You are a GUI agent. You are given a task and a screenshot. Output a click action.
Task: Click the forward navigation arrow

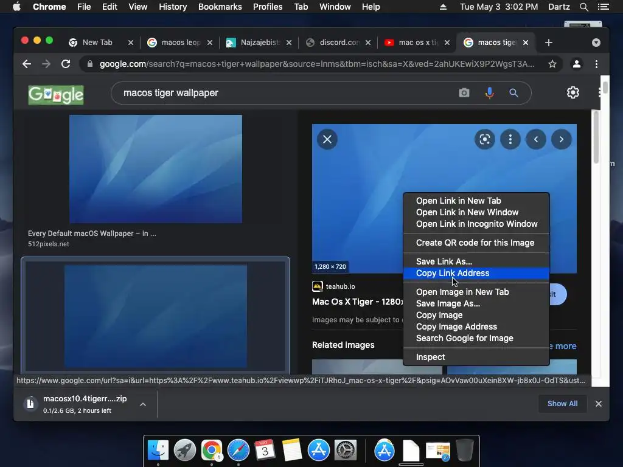[x=46, y=64]
